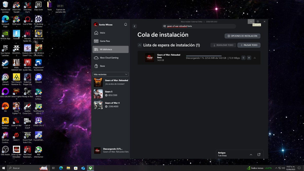Open Marvel Rivals desktop icon

[x=39, y=35]
